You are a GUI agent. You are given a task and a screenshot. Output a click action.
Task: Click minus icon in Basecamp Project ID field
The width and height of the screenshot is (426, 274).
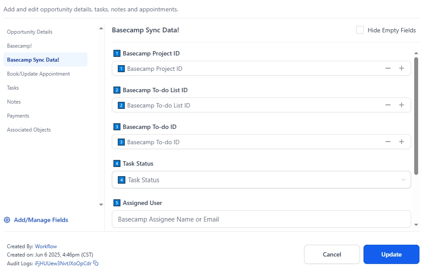388,68
